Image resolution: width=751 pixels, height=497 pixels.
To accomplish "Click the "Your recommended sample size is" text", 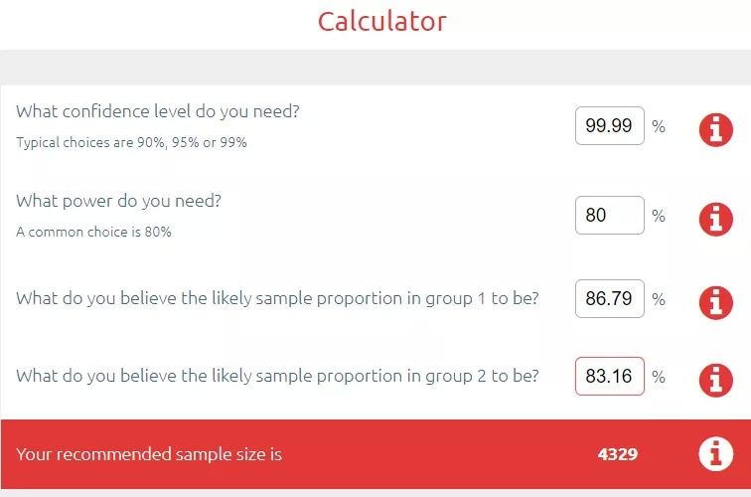I will [149, 454].
